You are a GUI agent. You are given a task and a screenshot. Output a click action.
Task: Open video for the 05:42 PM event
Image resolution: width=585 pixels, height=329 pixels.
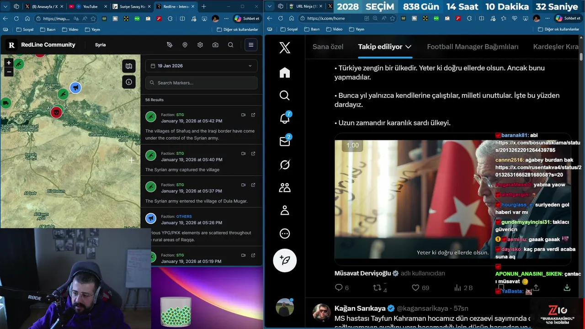click(244, 115)
